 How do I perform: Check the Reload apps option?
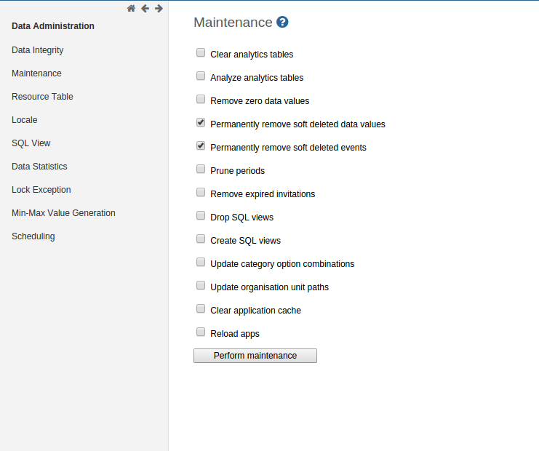201,332
